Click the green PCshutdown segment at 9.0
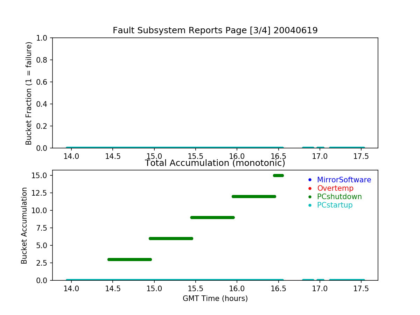This screenshot has width=420, height=315. click(x=212, y=217)
